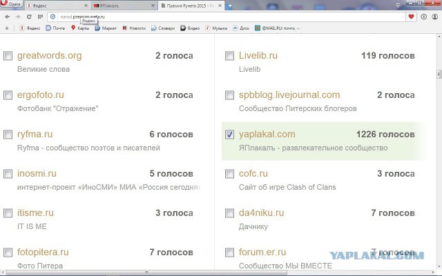Image resolution: width=442 pixels, height=276 pixels.
Task: Open the ergofoto.ru link
Action: click(x=41, y=95)
